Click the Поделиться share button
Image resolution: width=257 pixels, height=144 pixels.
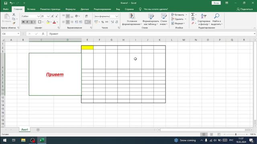(245, 9)
